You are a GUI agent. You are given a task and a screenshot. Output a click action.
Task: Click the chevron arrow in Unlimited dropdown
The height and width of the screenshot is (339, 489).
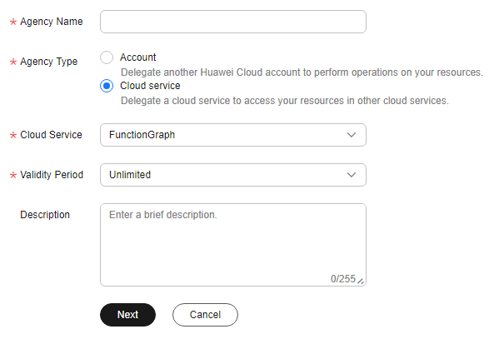(x=352, y=175)
